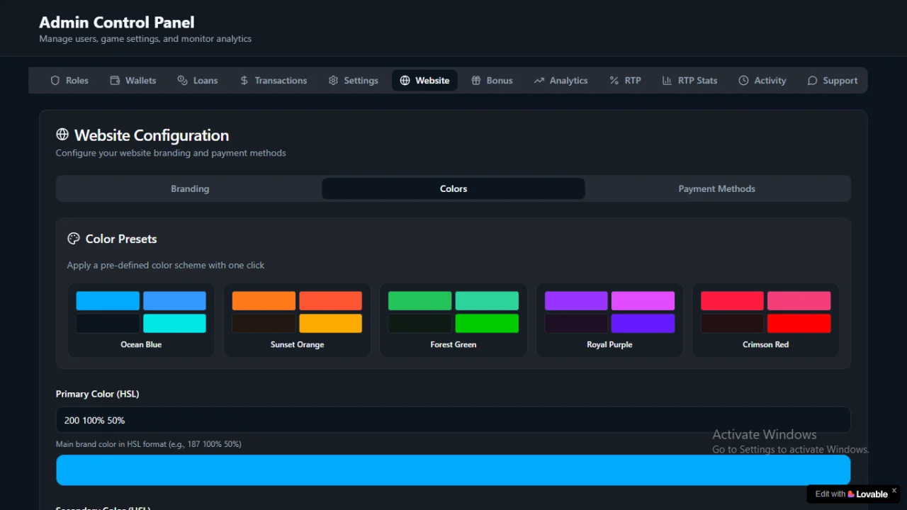The height and width of the screenshot is (510, 907).
Task: Click the trend line icon beside Analytics
Action: (539, 81)
